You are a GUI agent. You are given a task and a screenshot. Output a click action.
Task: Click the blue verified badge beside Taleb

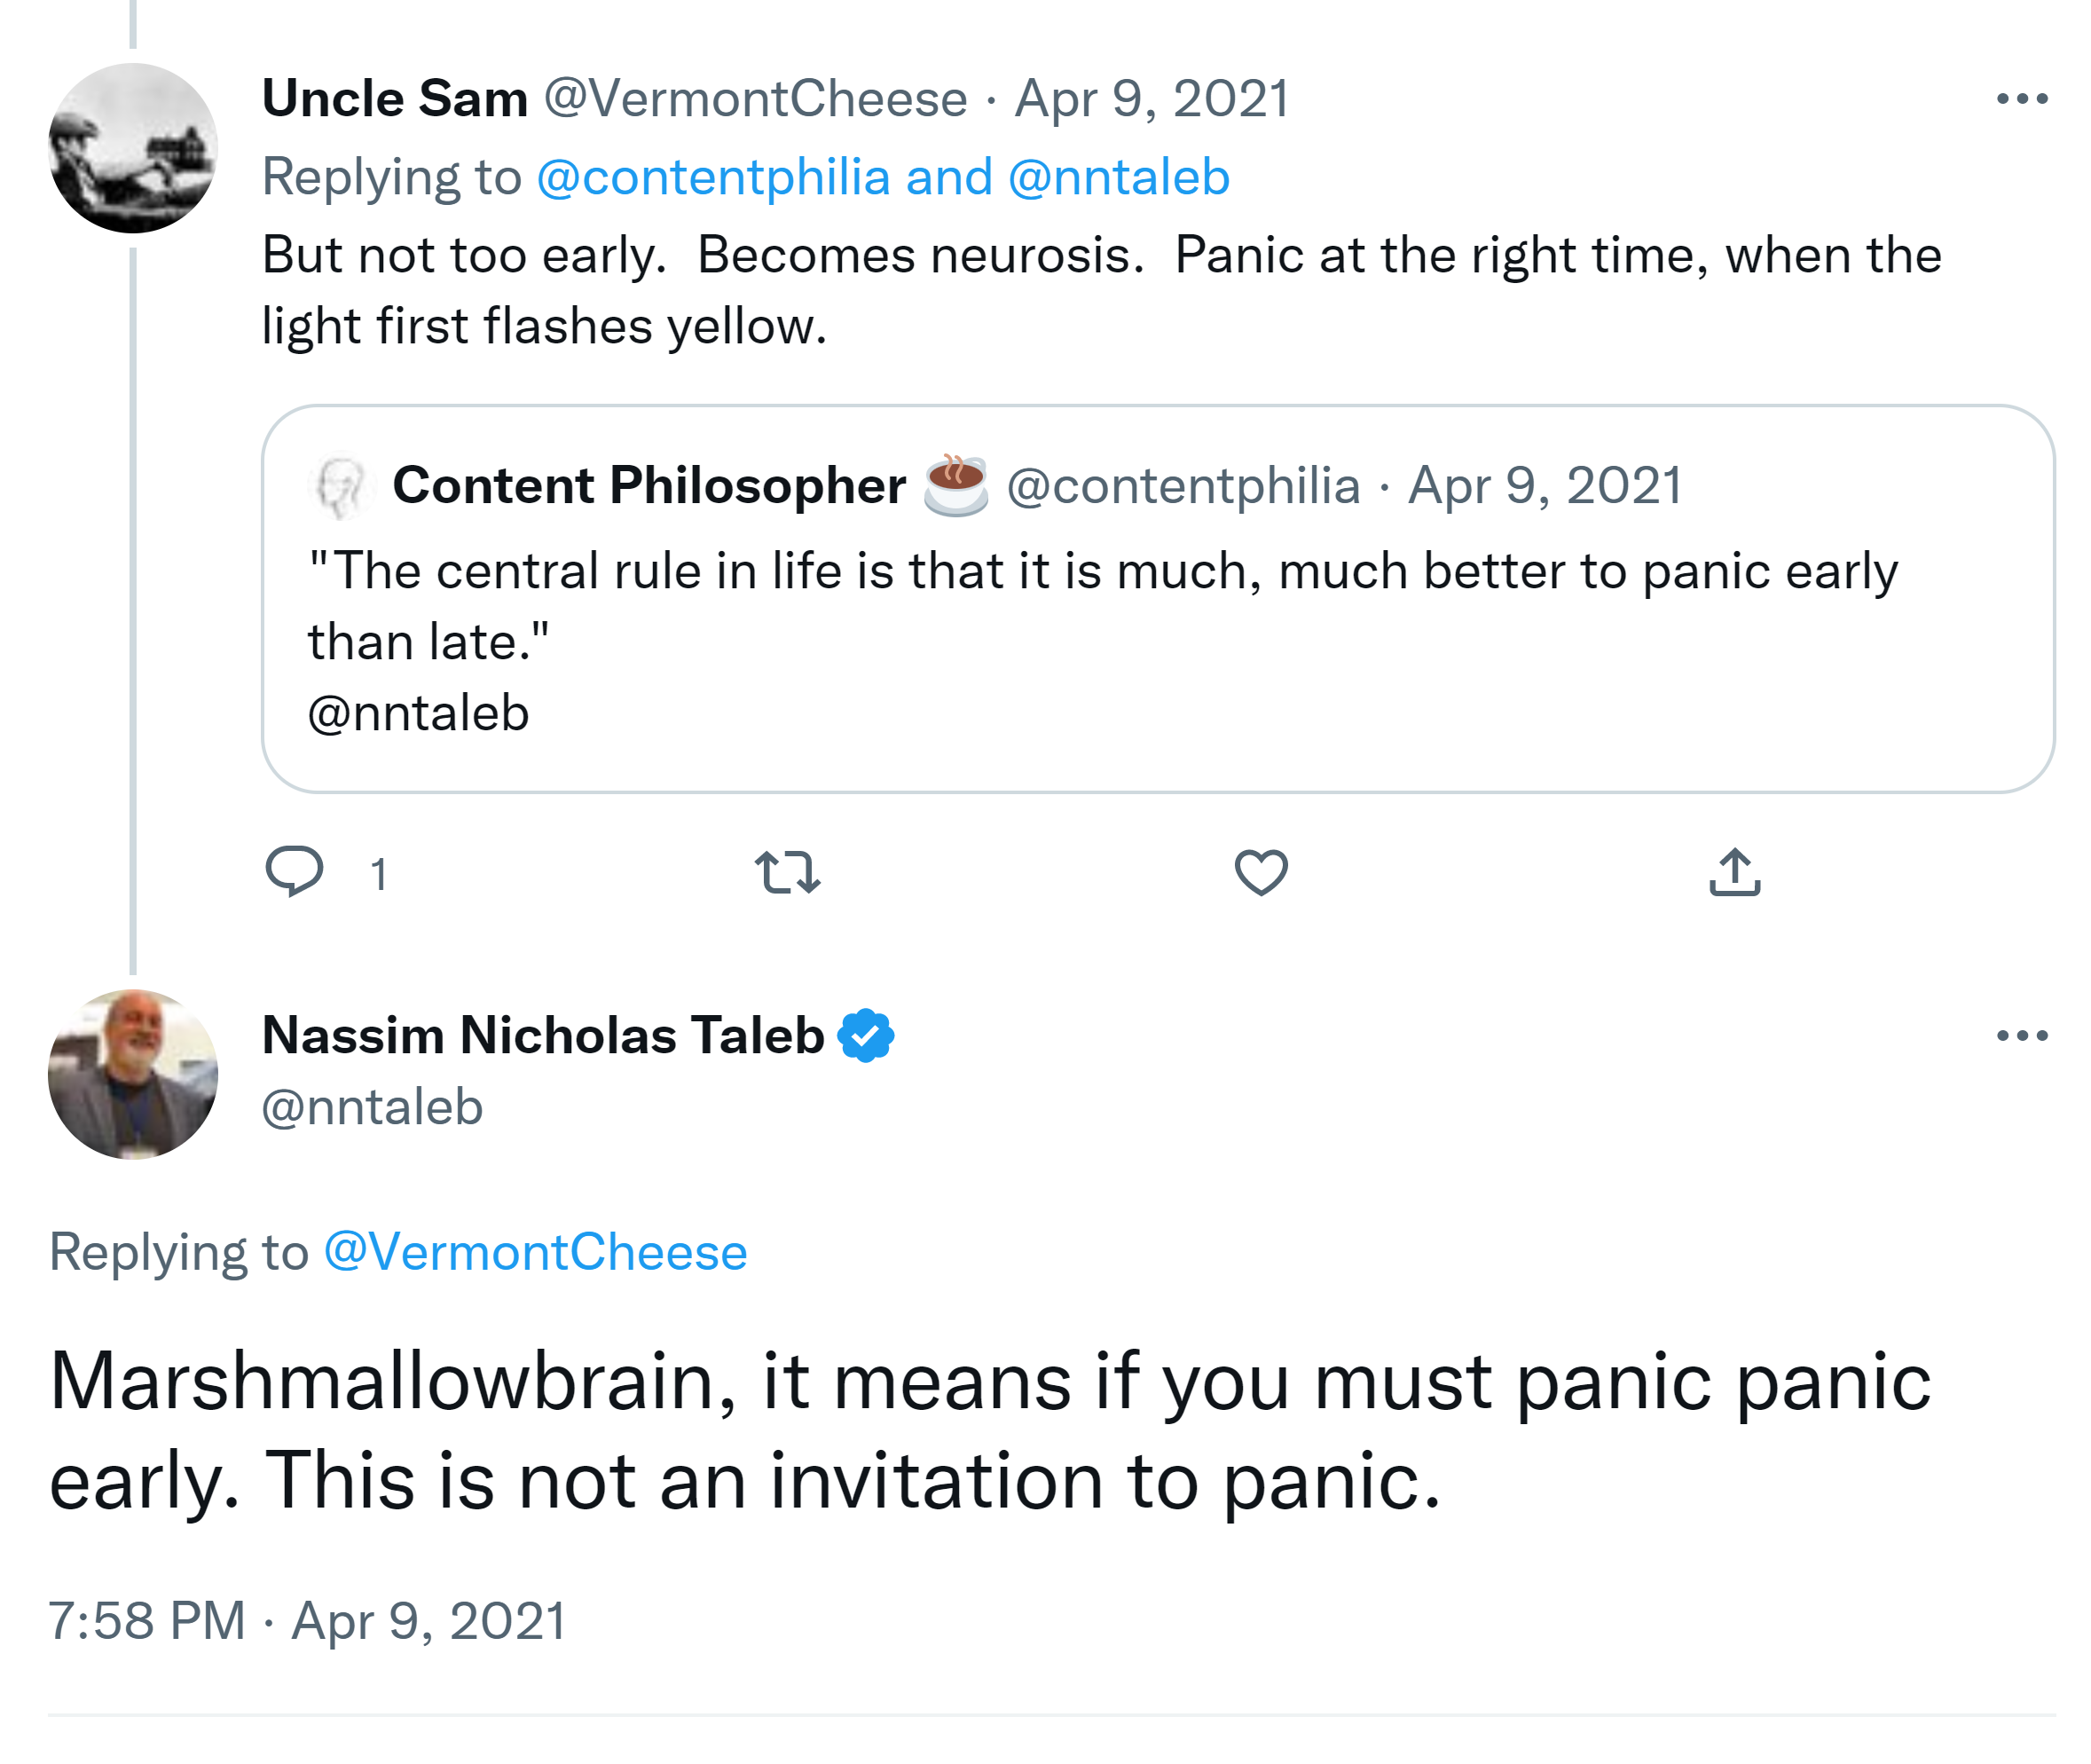[x=866, y=1036]
